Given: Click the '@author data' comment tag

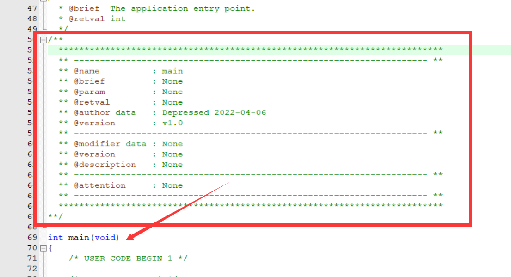Looking at the screenshot, I should tap(105, 113).
